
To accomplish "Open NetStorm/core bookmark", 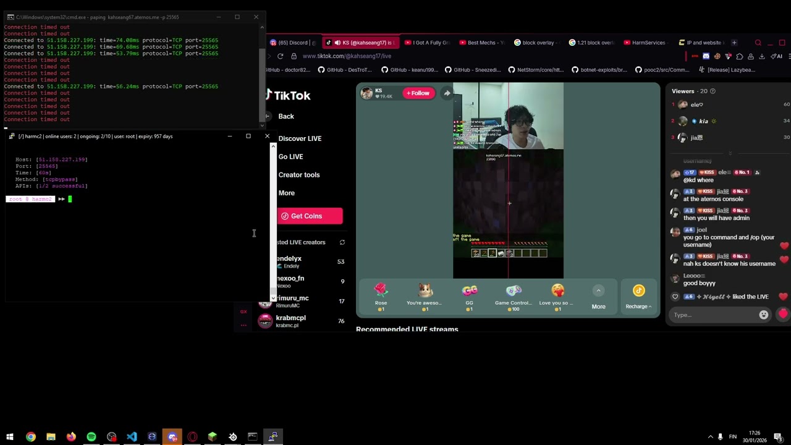I will point(536,70).
